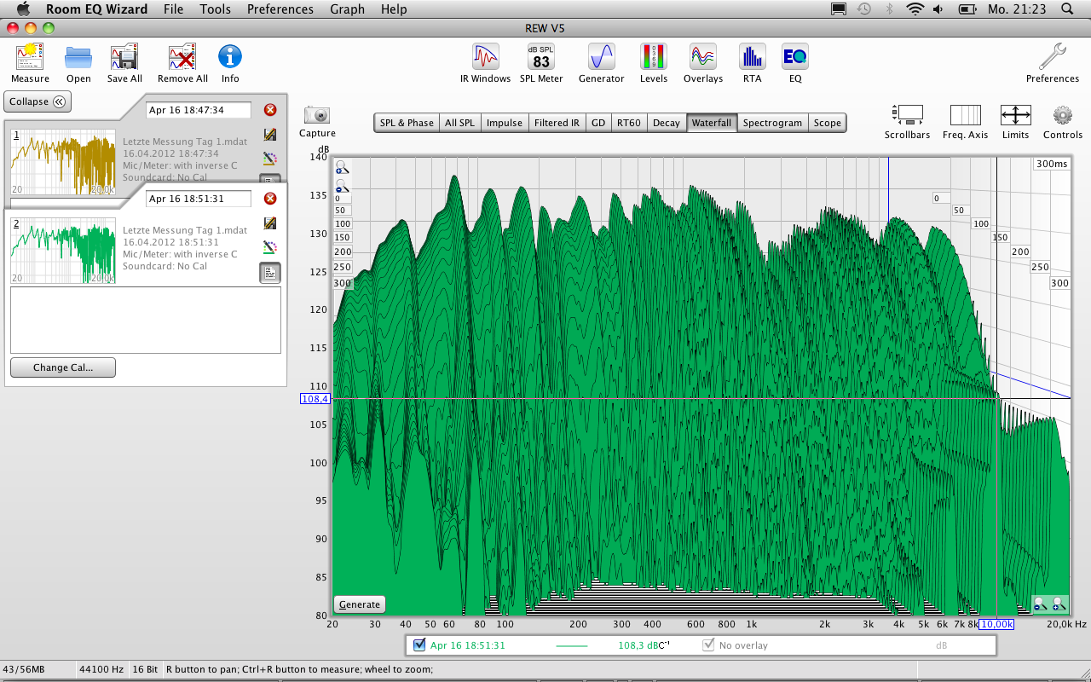Click the notes text area for measurement 2
Screen dimensions: 1091x682
point(146,320)
